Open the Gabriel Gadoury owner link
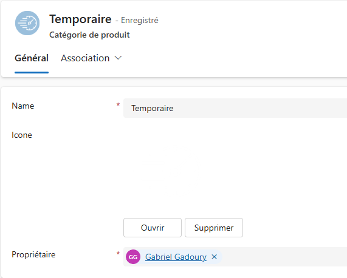Screen dimensions: 347x278 coord(176,257)
